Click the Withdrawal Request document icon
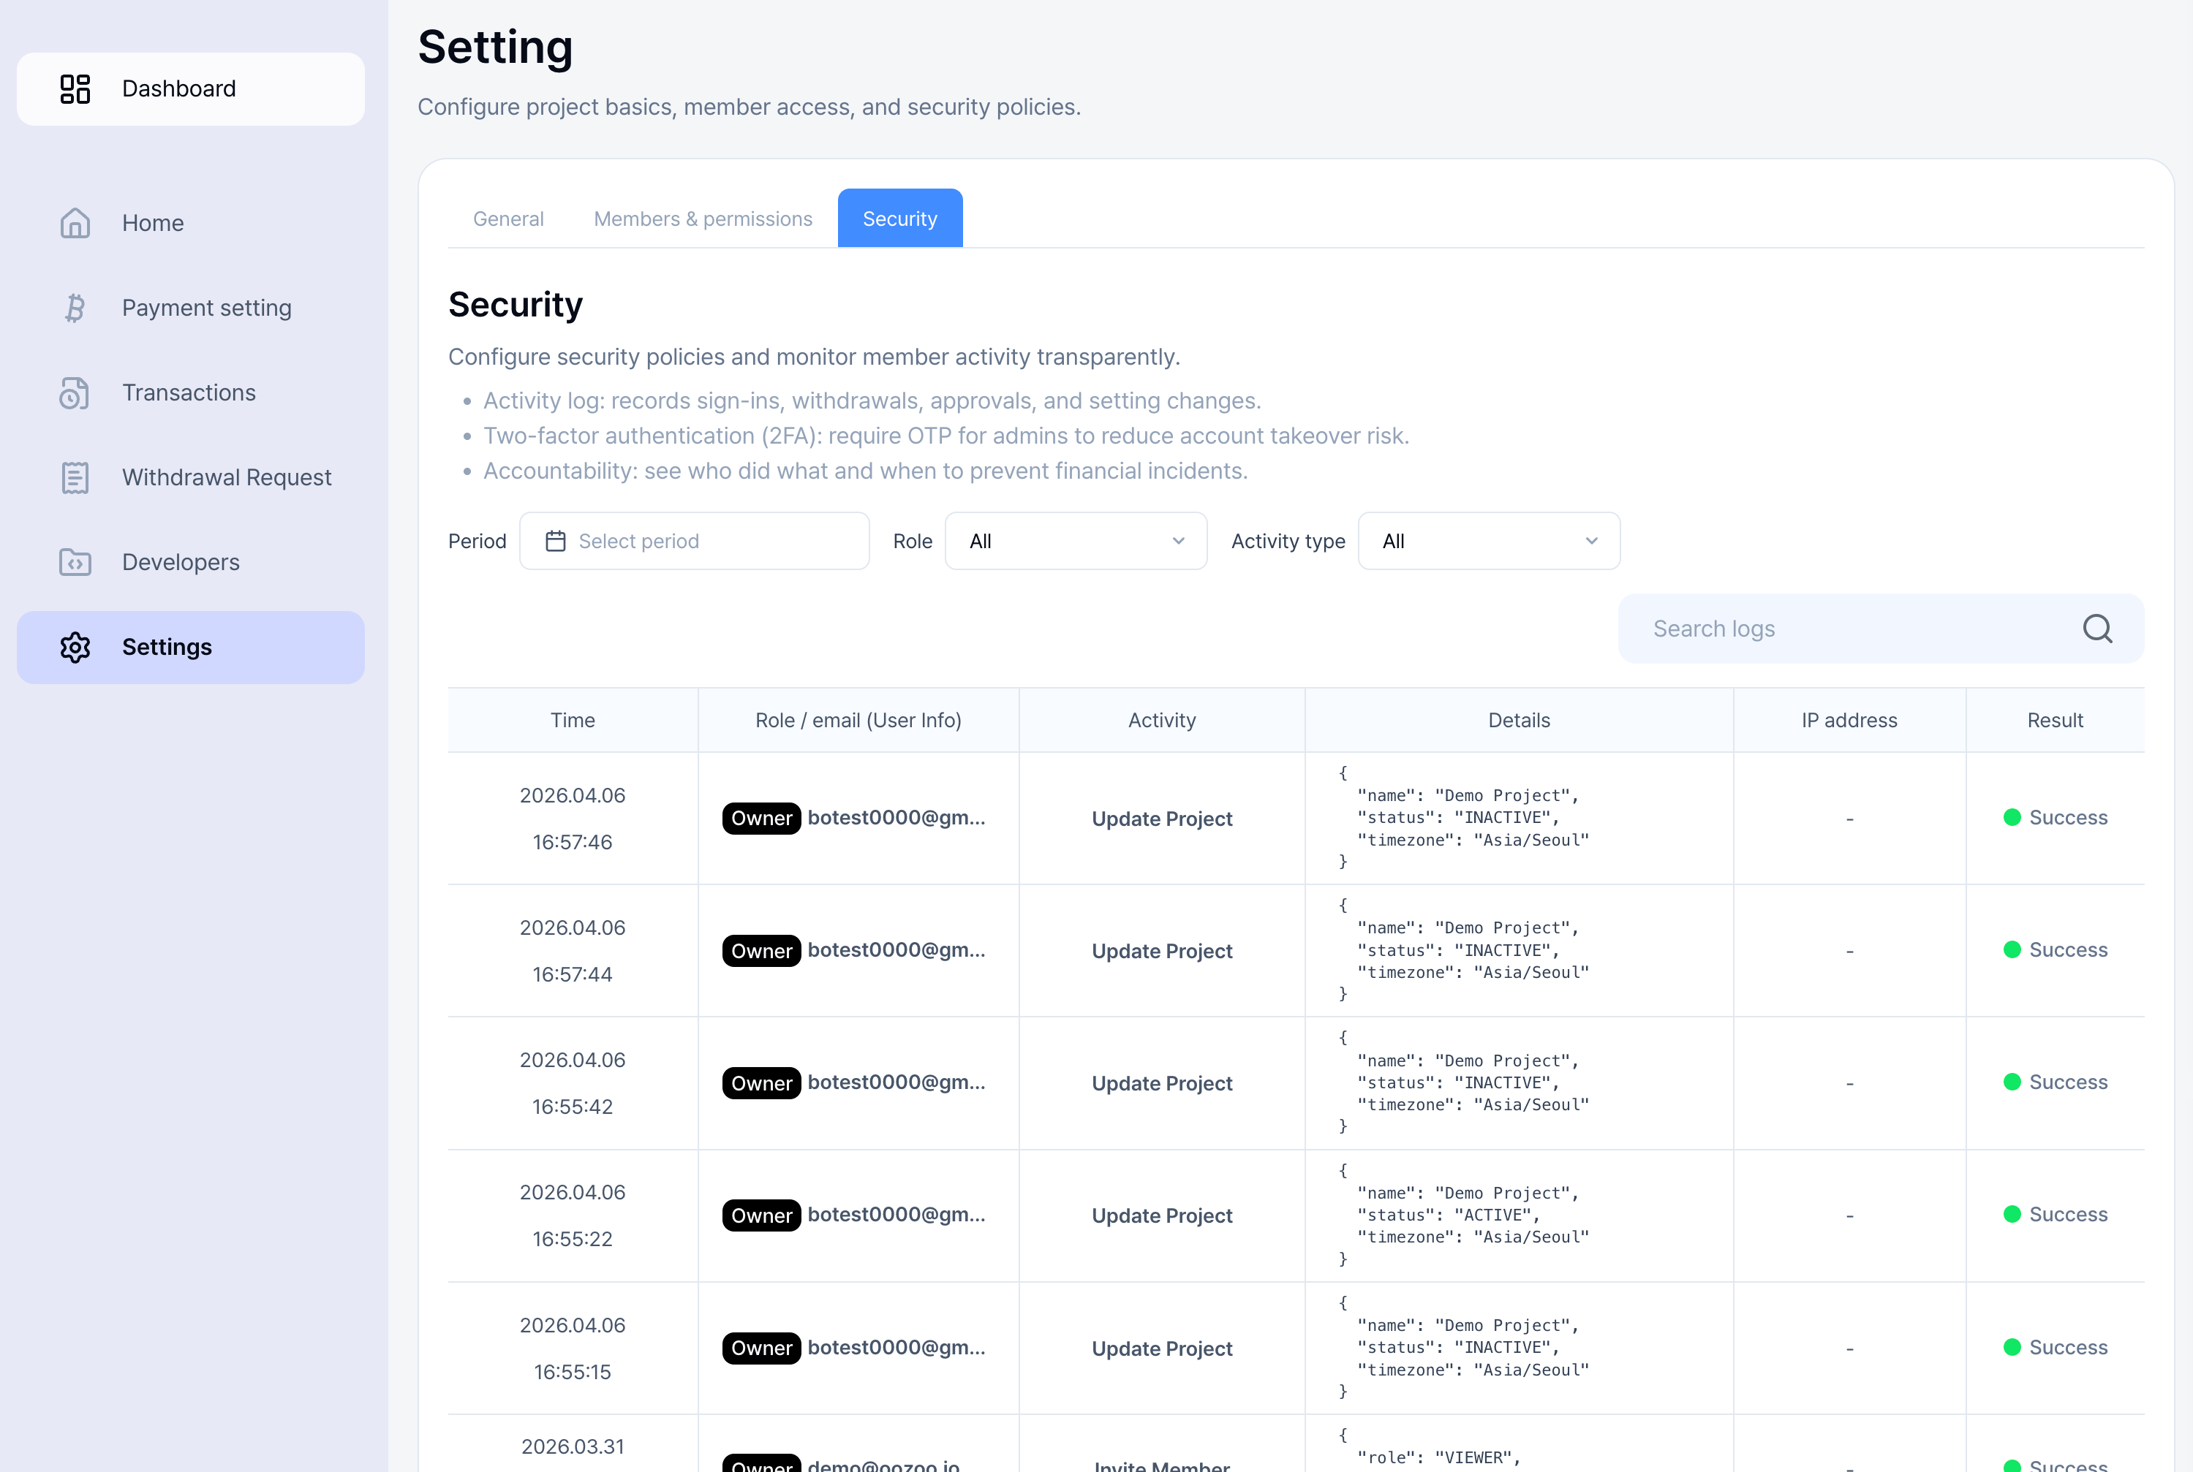2193x1472 pixels. [x=75, y=477]
